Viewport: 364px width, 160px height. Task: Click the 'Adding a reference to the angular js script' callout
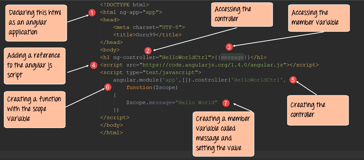tap(35, 66)
